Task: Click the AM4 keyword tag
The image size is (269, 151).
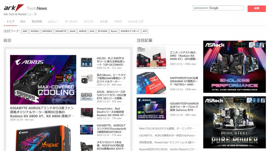Action: click(x=92, y=31)
